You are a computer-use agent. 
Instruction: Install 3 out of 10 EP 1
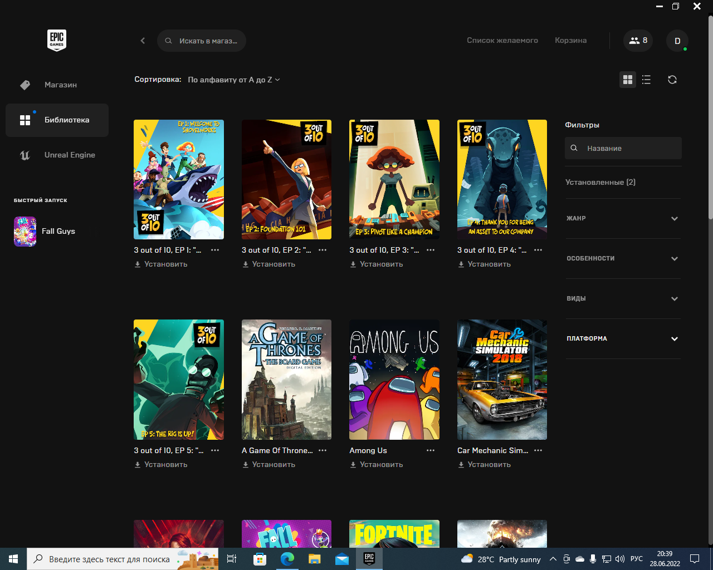[x=161, y=264]
